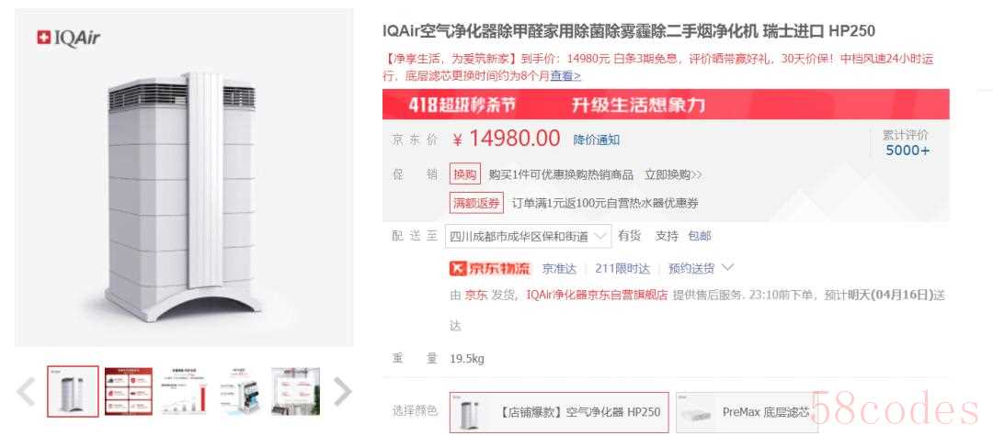The width and height of the screenshot is (993, 436).
Task: Open IQAir净化器京东自营旗舰店 store link
Action: click(x=597, y=295)
